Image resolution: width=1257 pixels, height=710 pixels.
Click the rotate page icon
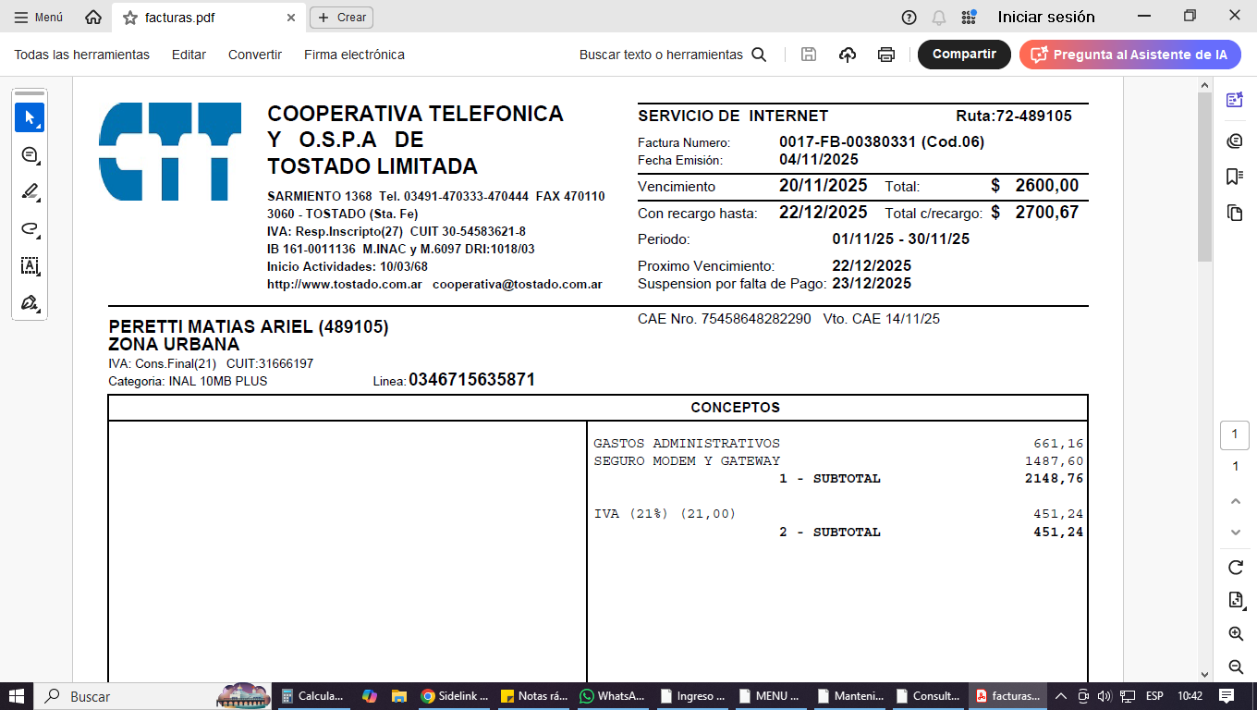coord(1235,567)
